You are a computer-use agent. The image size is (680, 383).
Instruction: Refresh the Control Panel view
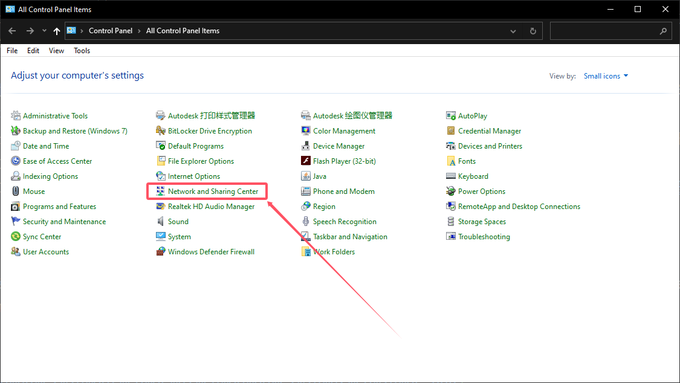533,31
